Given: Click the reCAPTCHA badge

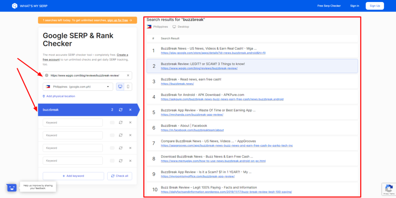Looking at the screenshot, I should click(389, 190).
